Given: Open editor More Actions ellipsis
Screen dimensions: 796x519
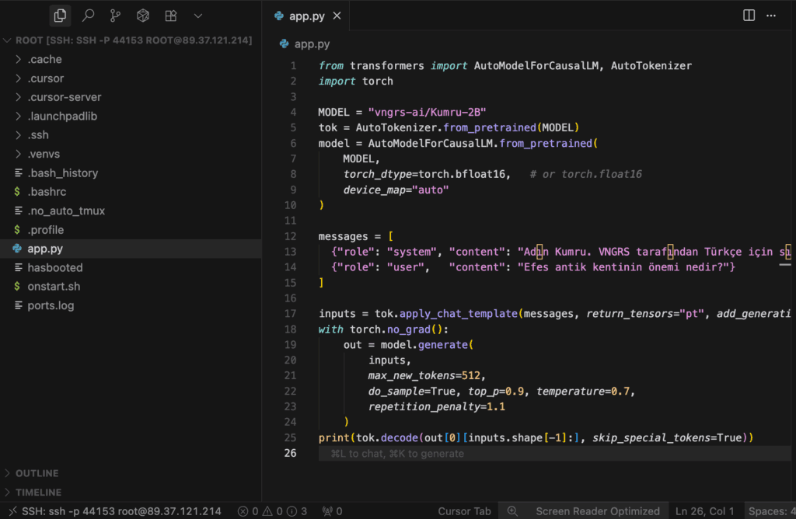Looking at the screenshot, I should point(770,16).
